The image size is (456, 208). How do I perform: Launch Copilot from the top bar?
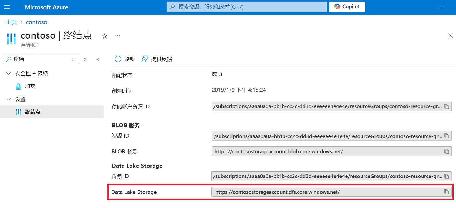[x=347, y=7]
